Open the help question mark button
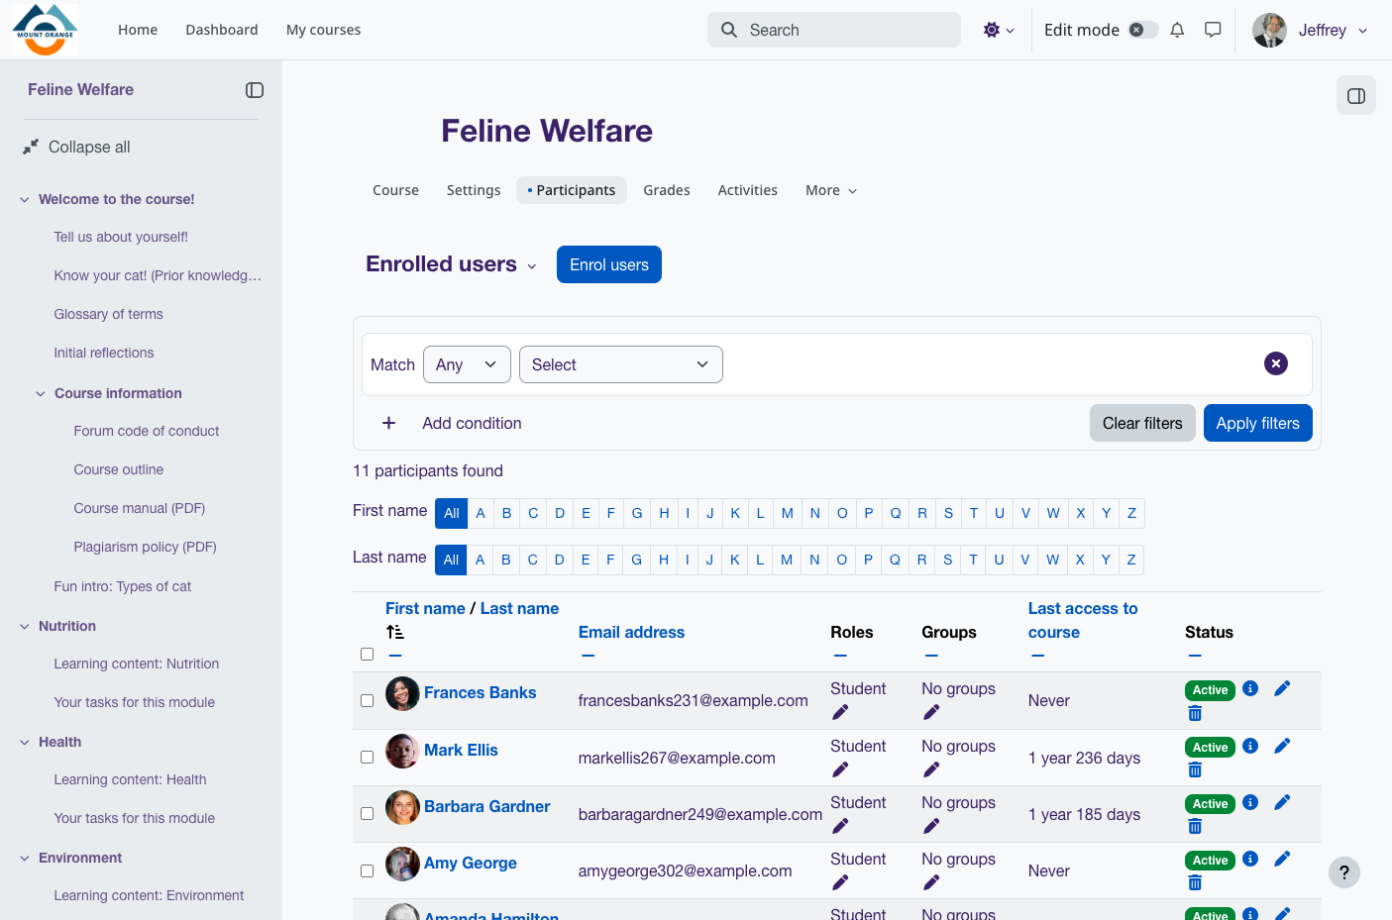 point(1344,872)
